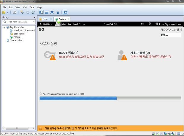Open the Edit menu
The width and height of the screenshot is (184, 136).
11,7
